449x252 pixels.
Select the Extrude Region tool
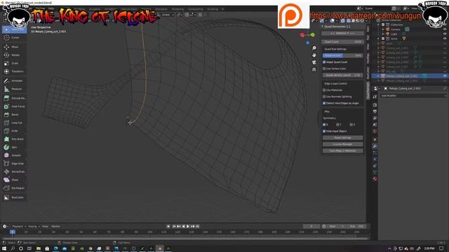pos(14,98)
